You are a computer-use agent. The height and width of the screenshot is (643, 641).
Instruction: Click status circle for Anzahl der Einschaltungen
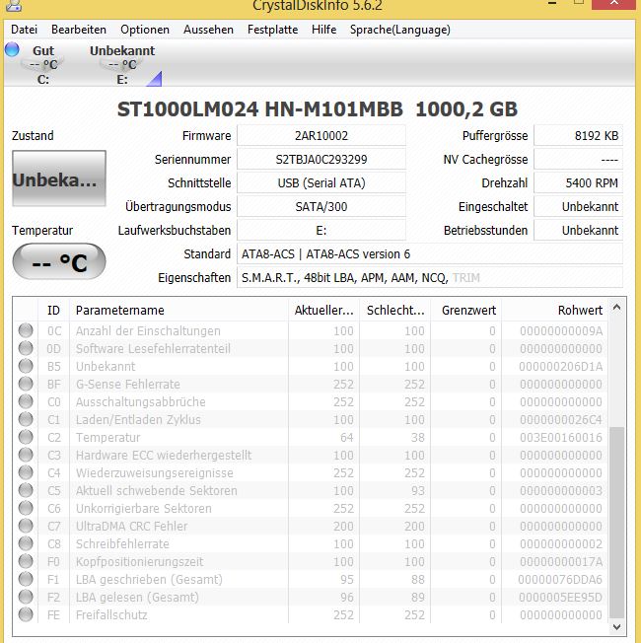coord(26,330)
